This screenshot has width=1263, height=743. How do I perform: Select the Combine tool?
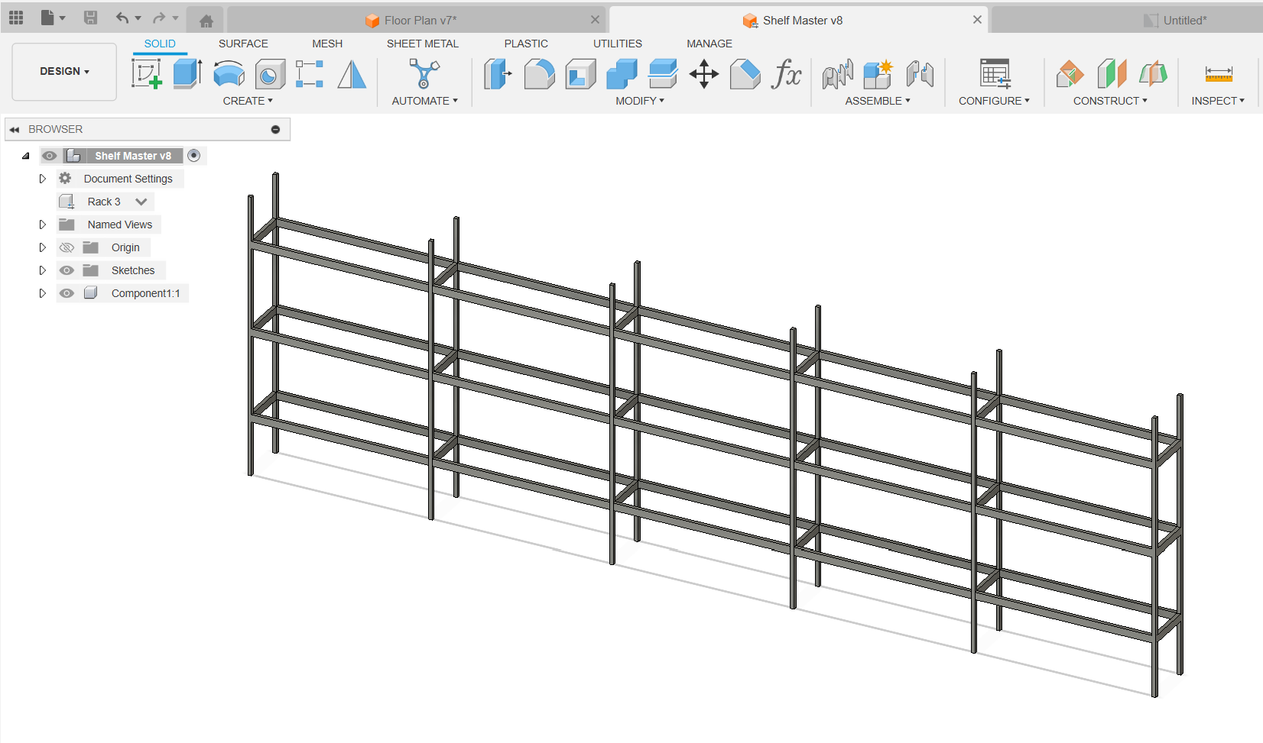click(x=622, y=74)
